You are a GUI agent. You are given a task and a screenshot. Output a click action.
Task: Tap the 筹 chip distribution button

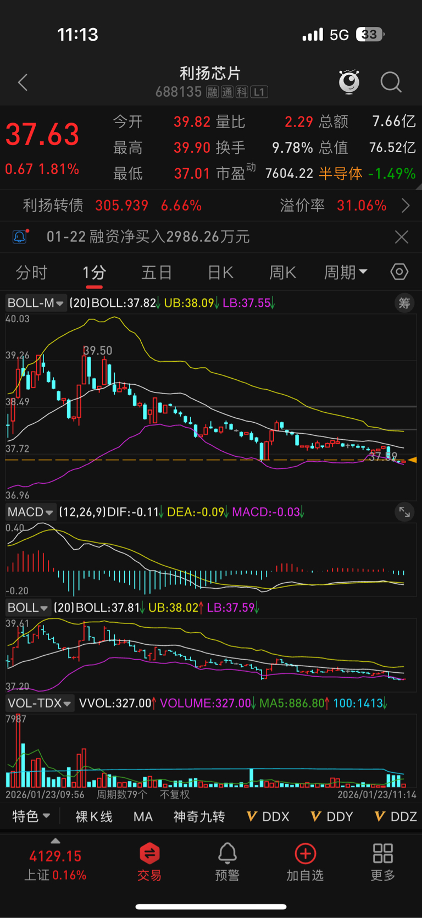pyautogui.click(x=404, y=303)
